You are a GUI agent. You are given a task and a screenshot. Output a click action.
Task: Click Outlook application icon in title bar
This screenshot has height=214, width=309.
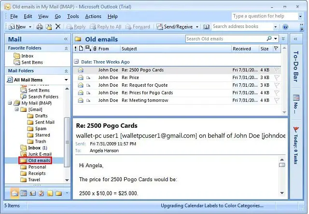pos(7,7)
